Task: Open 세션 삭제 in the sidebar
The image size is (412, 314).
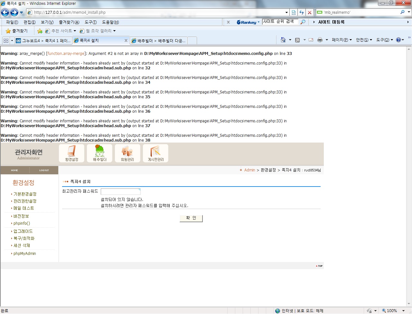Action: pos(22,245)
